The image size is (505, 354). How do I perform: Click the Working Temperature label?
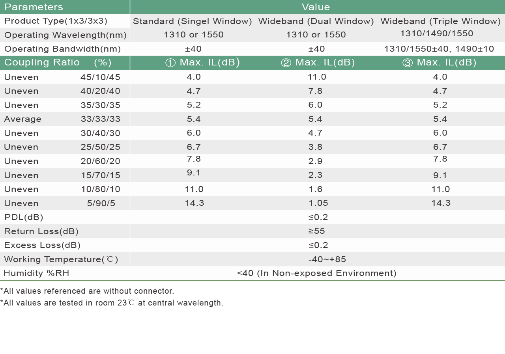61,259
